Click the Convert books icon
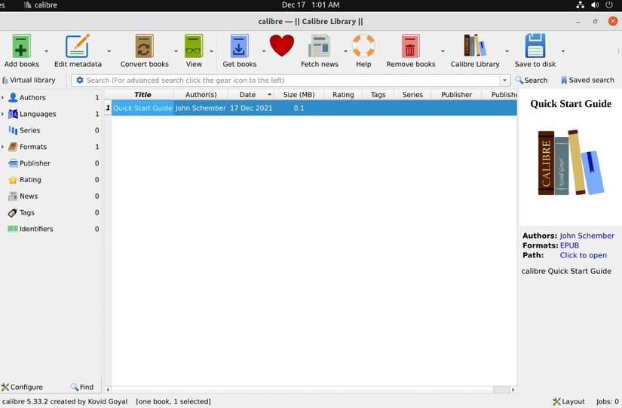622x408 pixels. point(144,46)
